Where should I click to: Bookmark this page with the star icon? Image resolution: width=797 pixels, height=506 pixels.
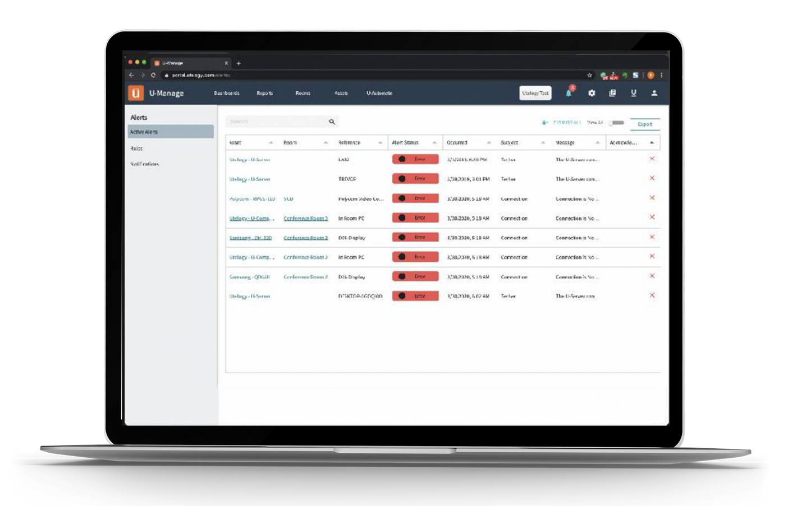[x=589, y=75]
